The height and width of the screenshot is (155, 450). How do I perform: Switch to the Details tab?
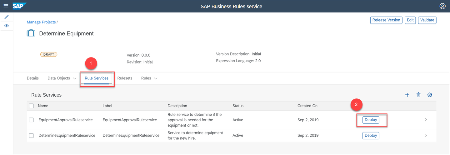(33, 78)
